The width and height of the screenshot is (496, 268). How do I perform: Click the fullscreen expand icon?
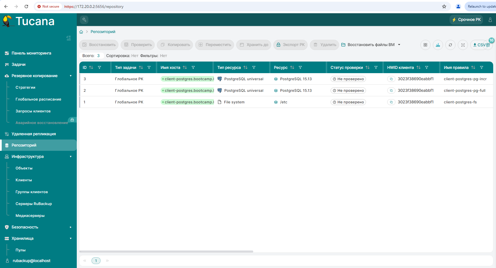463,45
